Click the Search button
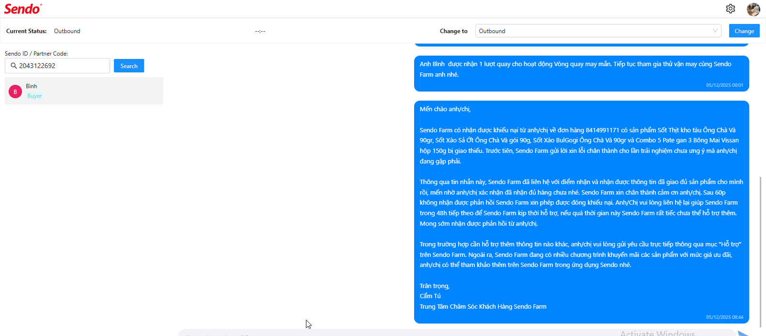The image size is (766, 336). (x=129, y=66)
